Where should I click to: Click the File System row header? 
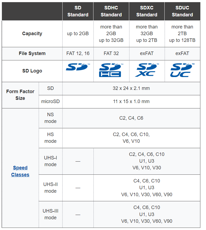point(32,53)
